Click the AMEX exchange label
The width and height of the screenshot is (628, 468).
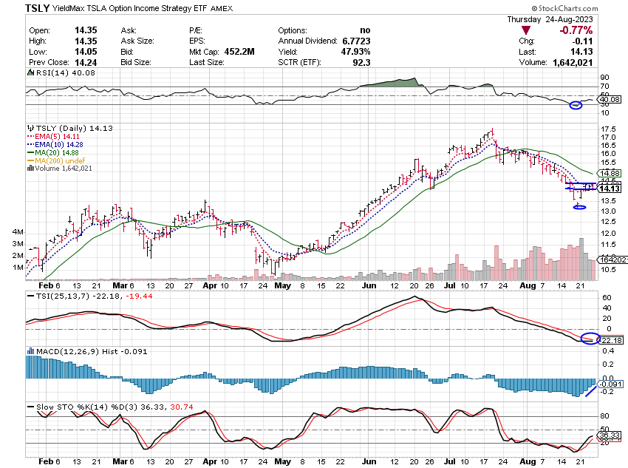[x=222, y=8]
